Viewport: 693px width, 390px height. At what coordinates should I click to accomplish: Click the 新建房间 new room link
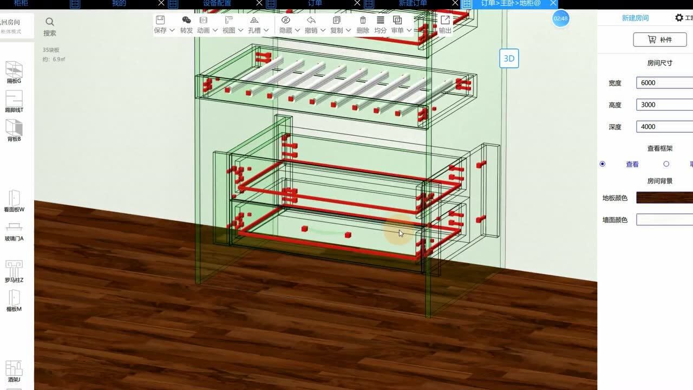(x=635, y=18)
